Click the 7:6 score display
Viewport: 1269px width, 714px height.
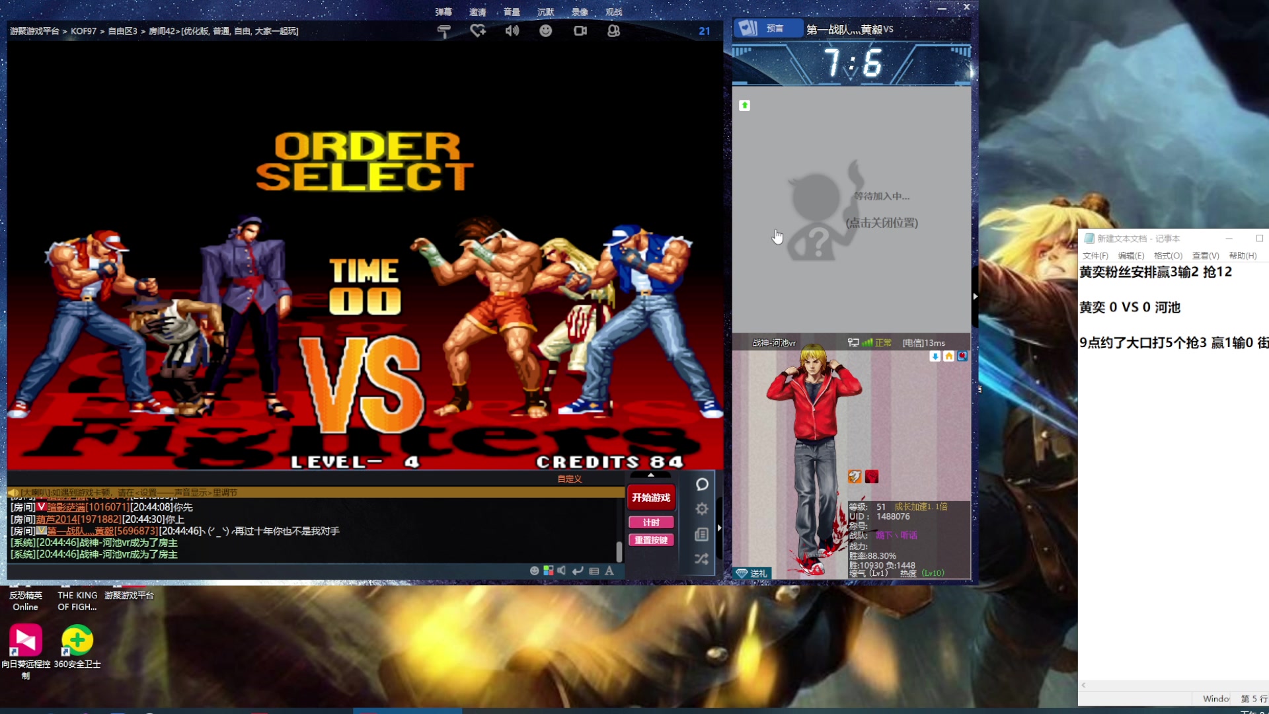(852, 64)
